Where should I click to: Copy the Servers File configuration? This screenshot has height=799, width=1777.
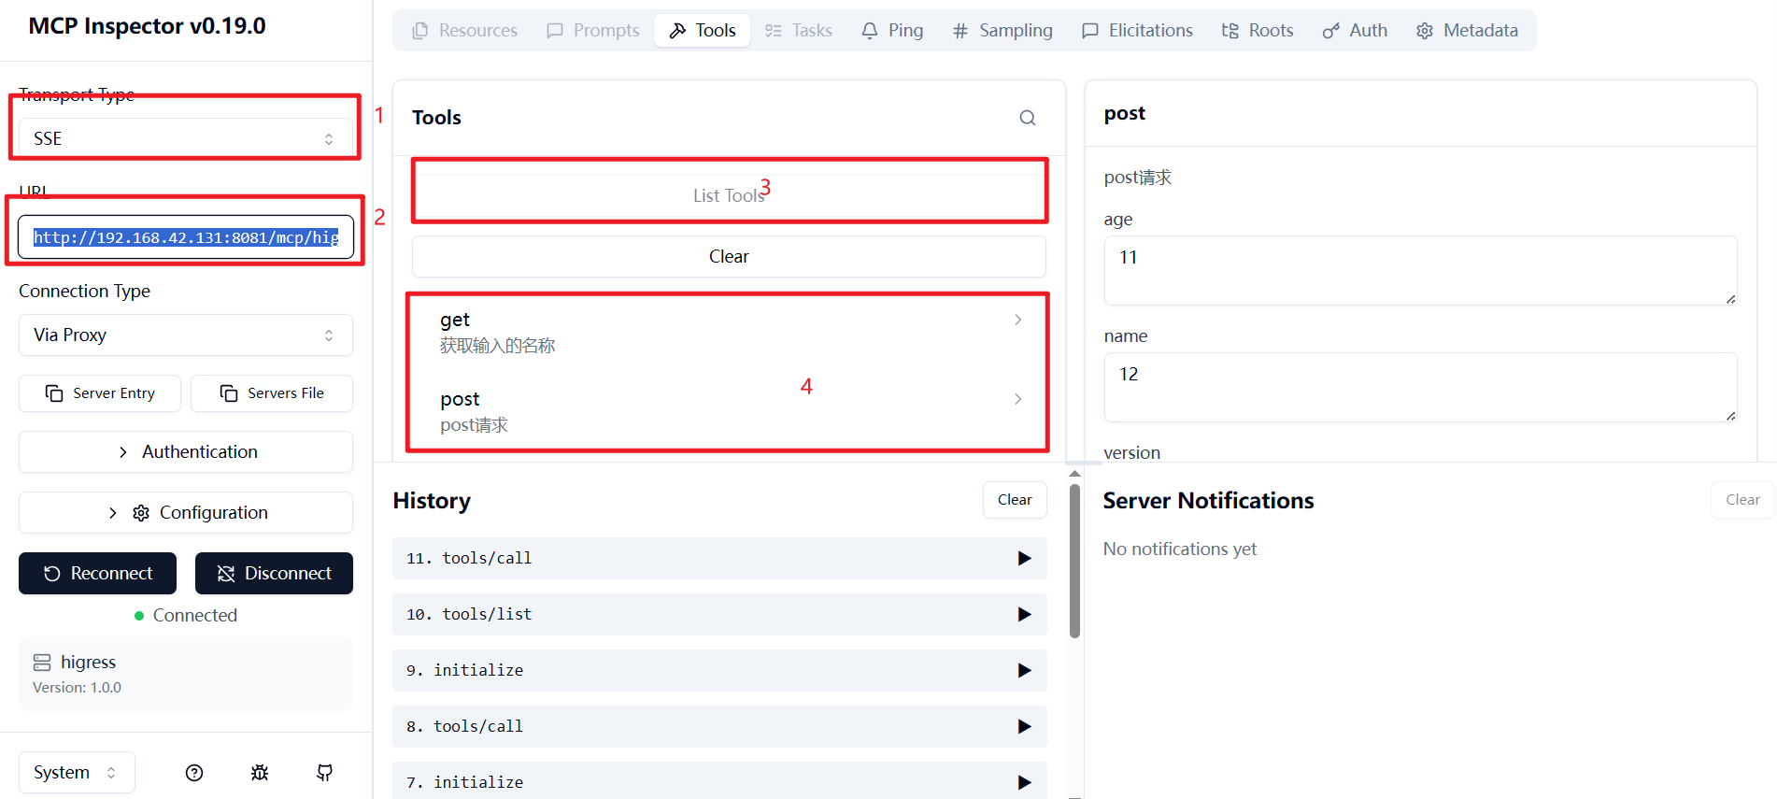point(272,393)
